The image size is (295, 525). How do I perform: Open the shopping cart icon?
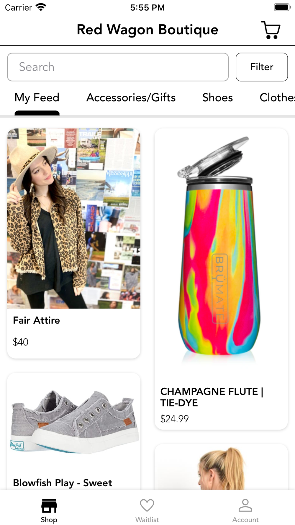(x=271, y=30)
